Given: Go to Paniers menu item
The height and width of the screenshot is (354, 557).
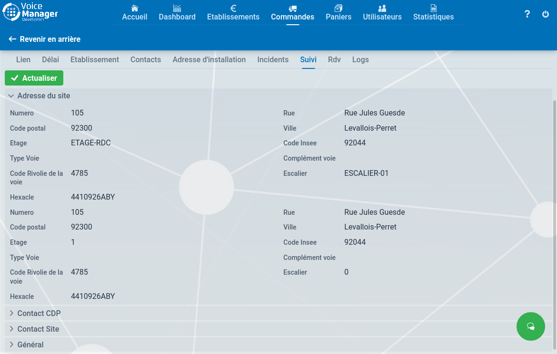Looking at the screenshot, I should (x=338, y=17).
